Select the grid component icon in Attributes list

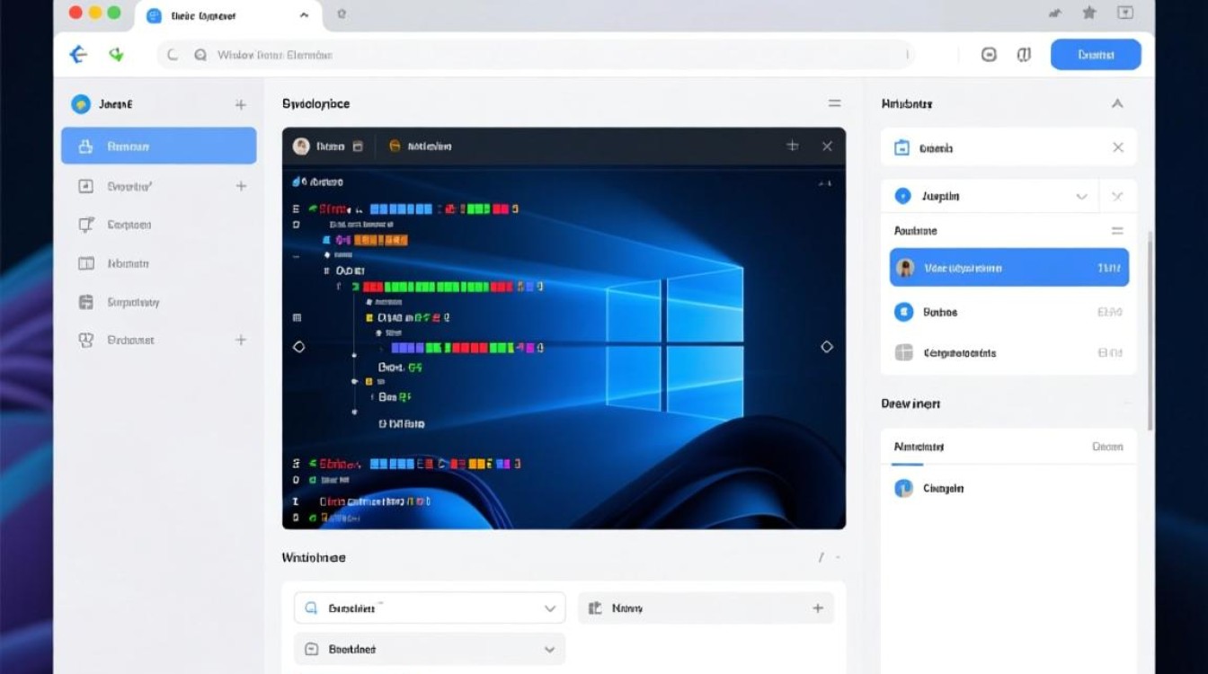(x=905, y=352)
